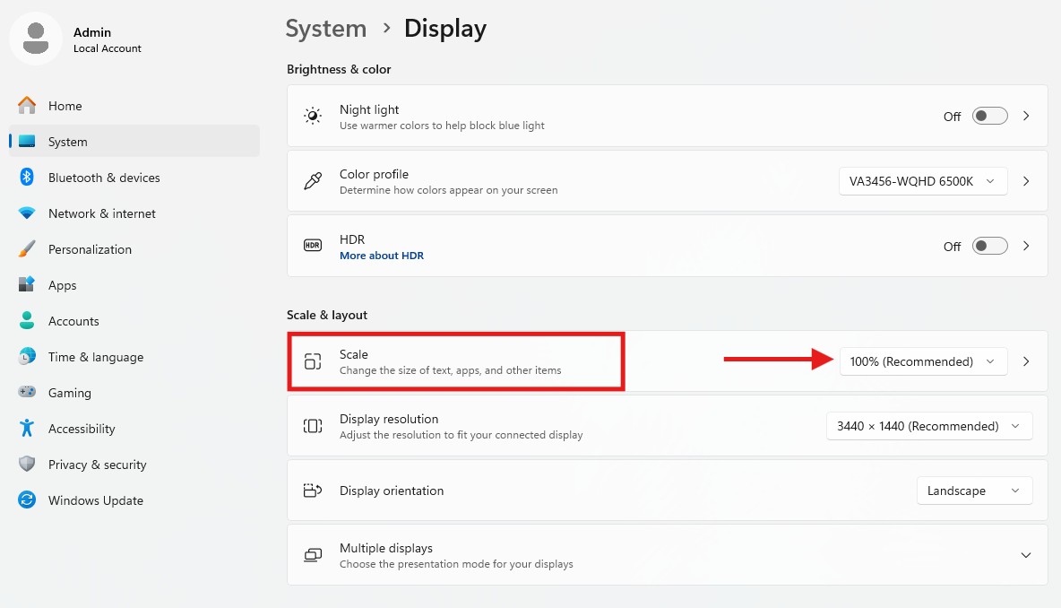Click the Windows Update refresh icon
The width and height of the screenshot is (1061, 608).
[x=27, y=500]
